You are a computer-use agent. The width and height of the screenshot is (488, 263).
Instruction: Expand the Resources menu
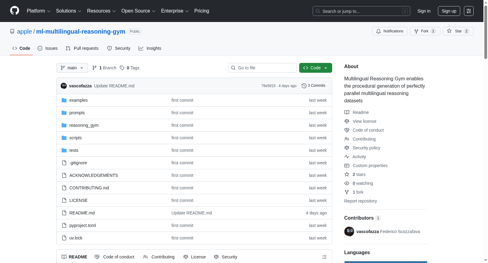coord(101,11)
